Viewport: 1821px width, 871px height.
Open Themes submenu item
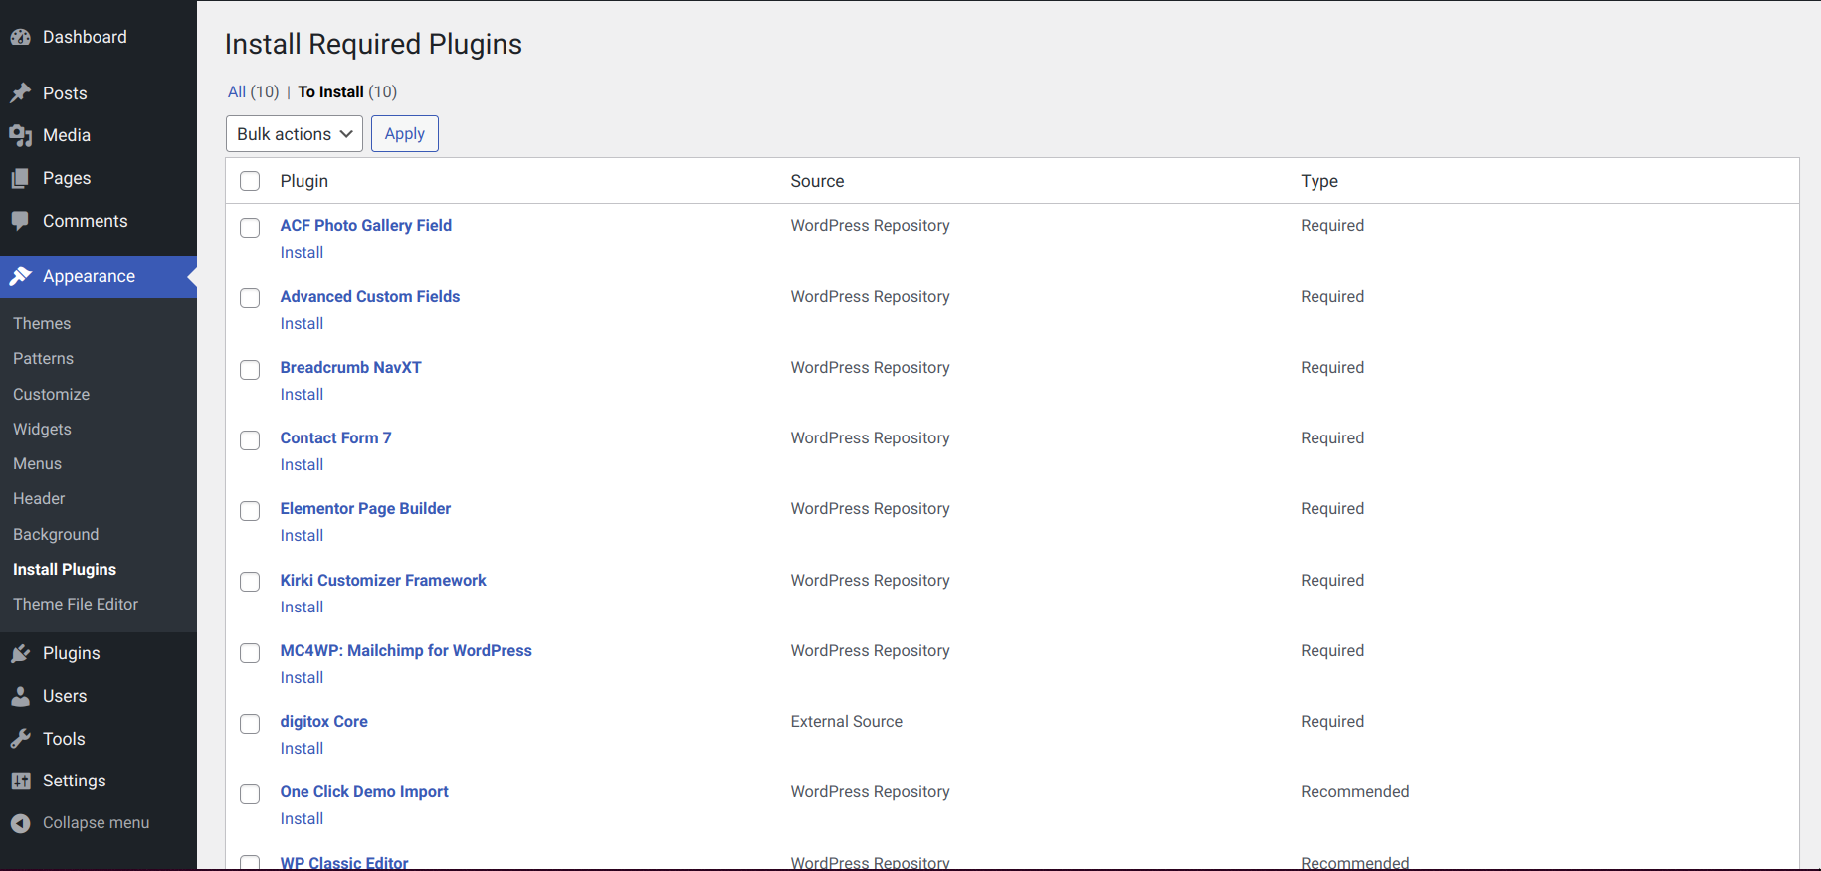tap(42, 323)
